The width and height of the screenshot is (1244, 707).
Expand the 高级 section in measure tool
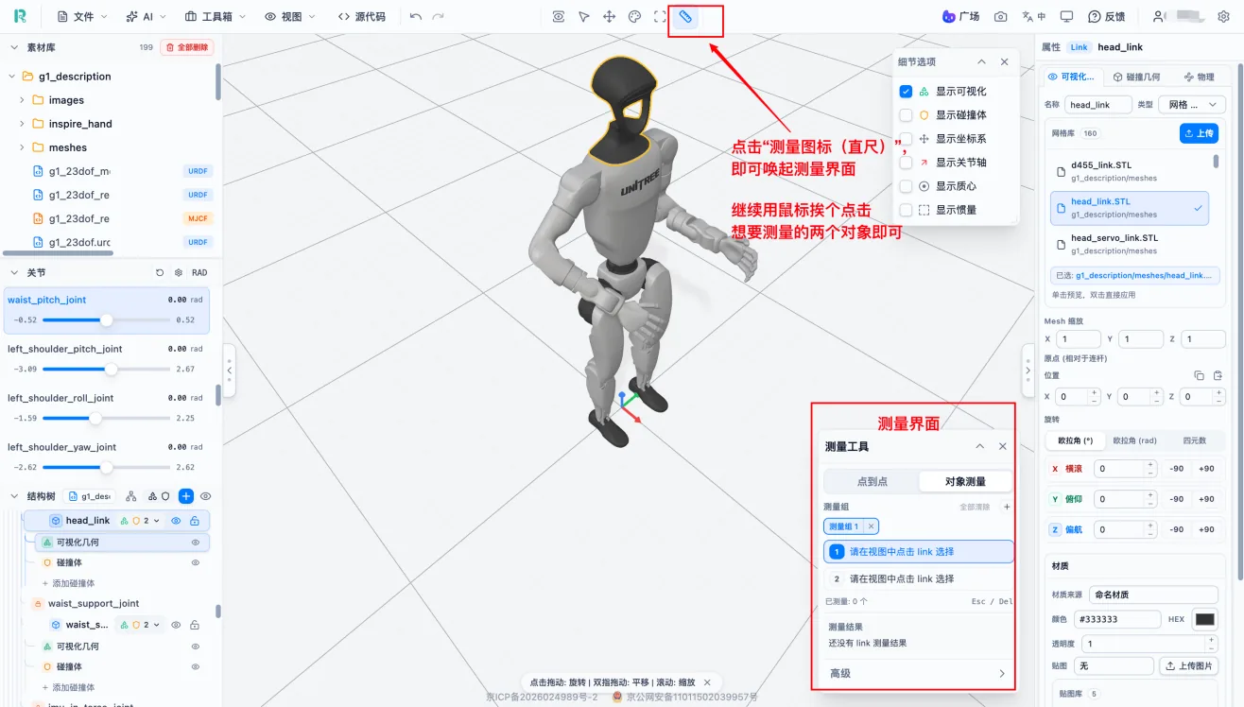coord(915,673)
